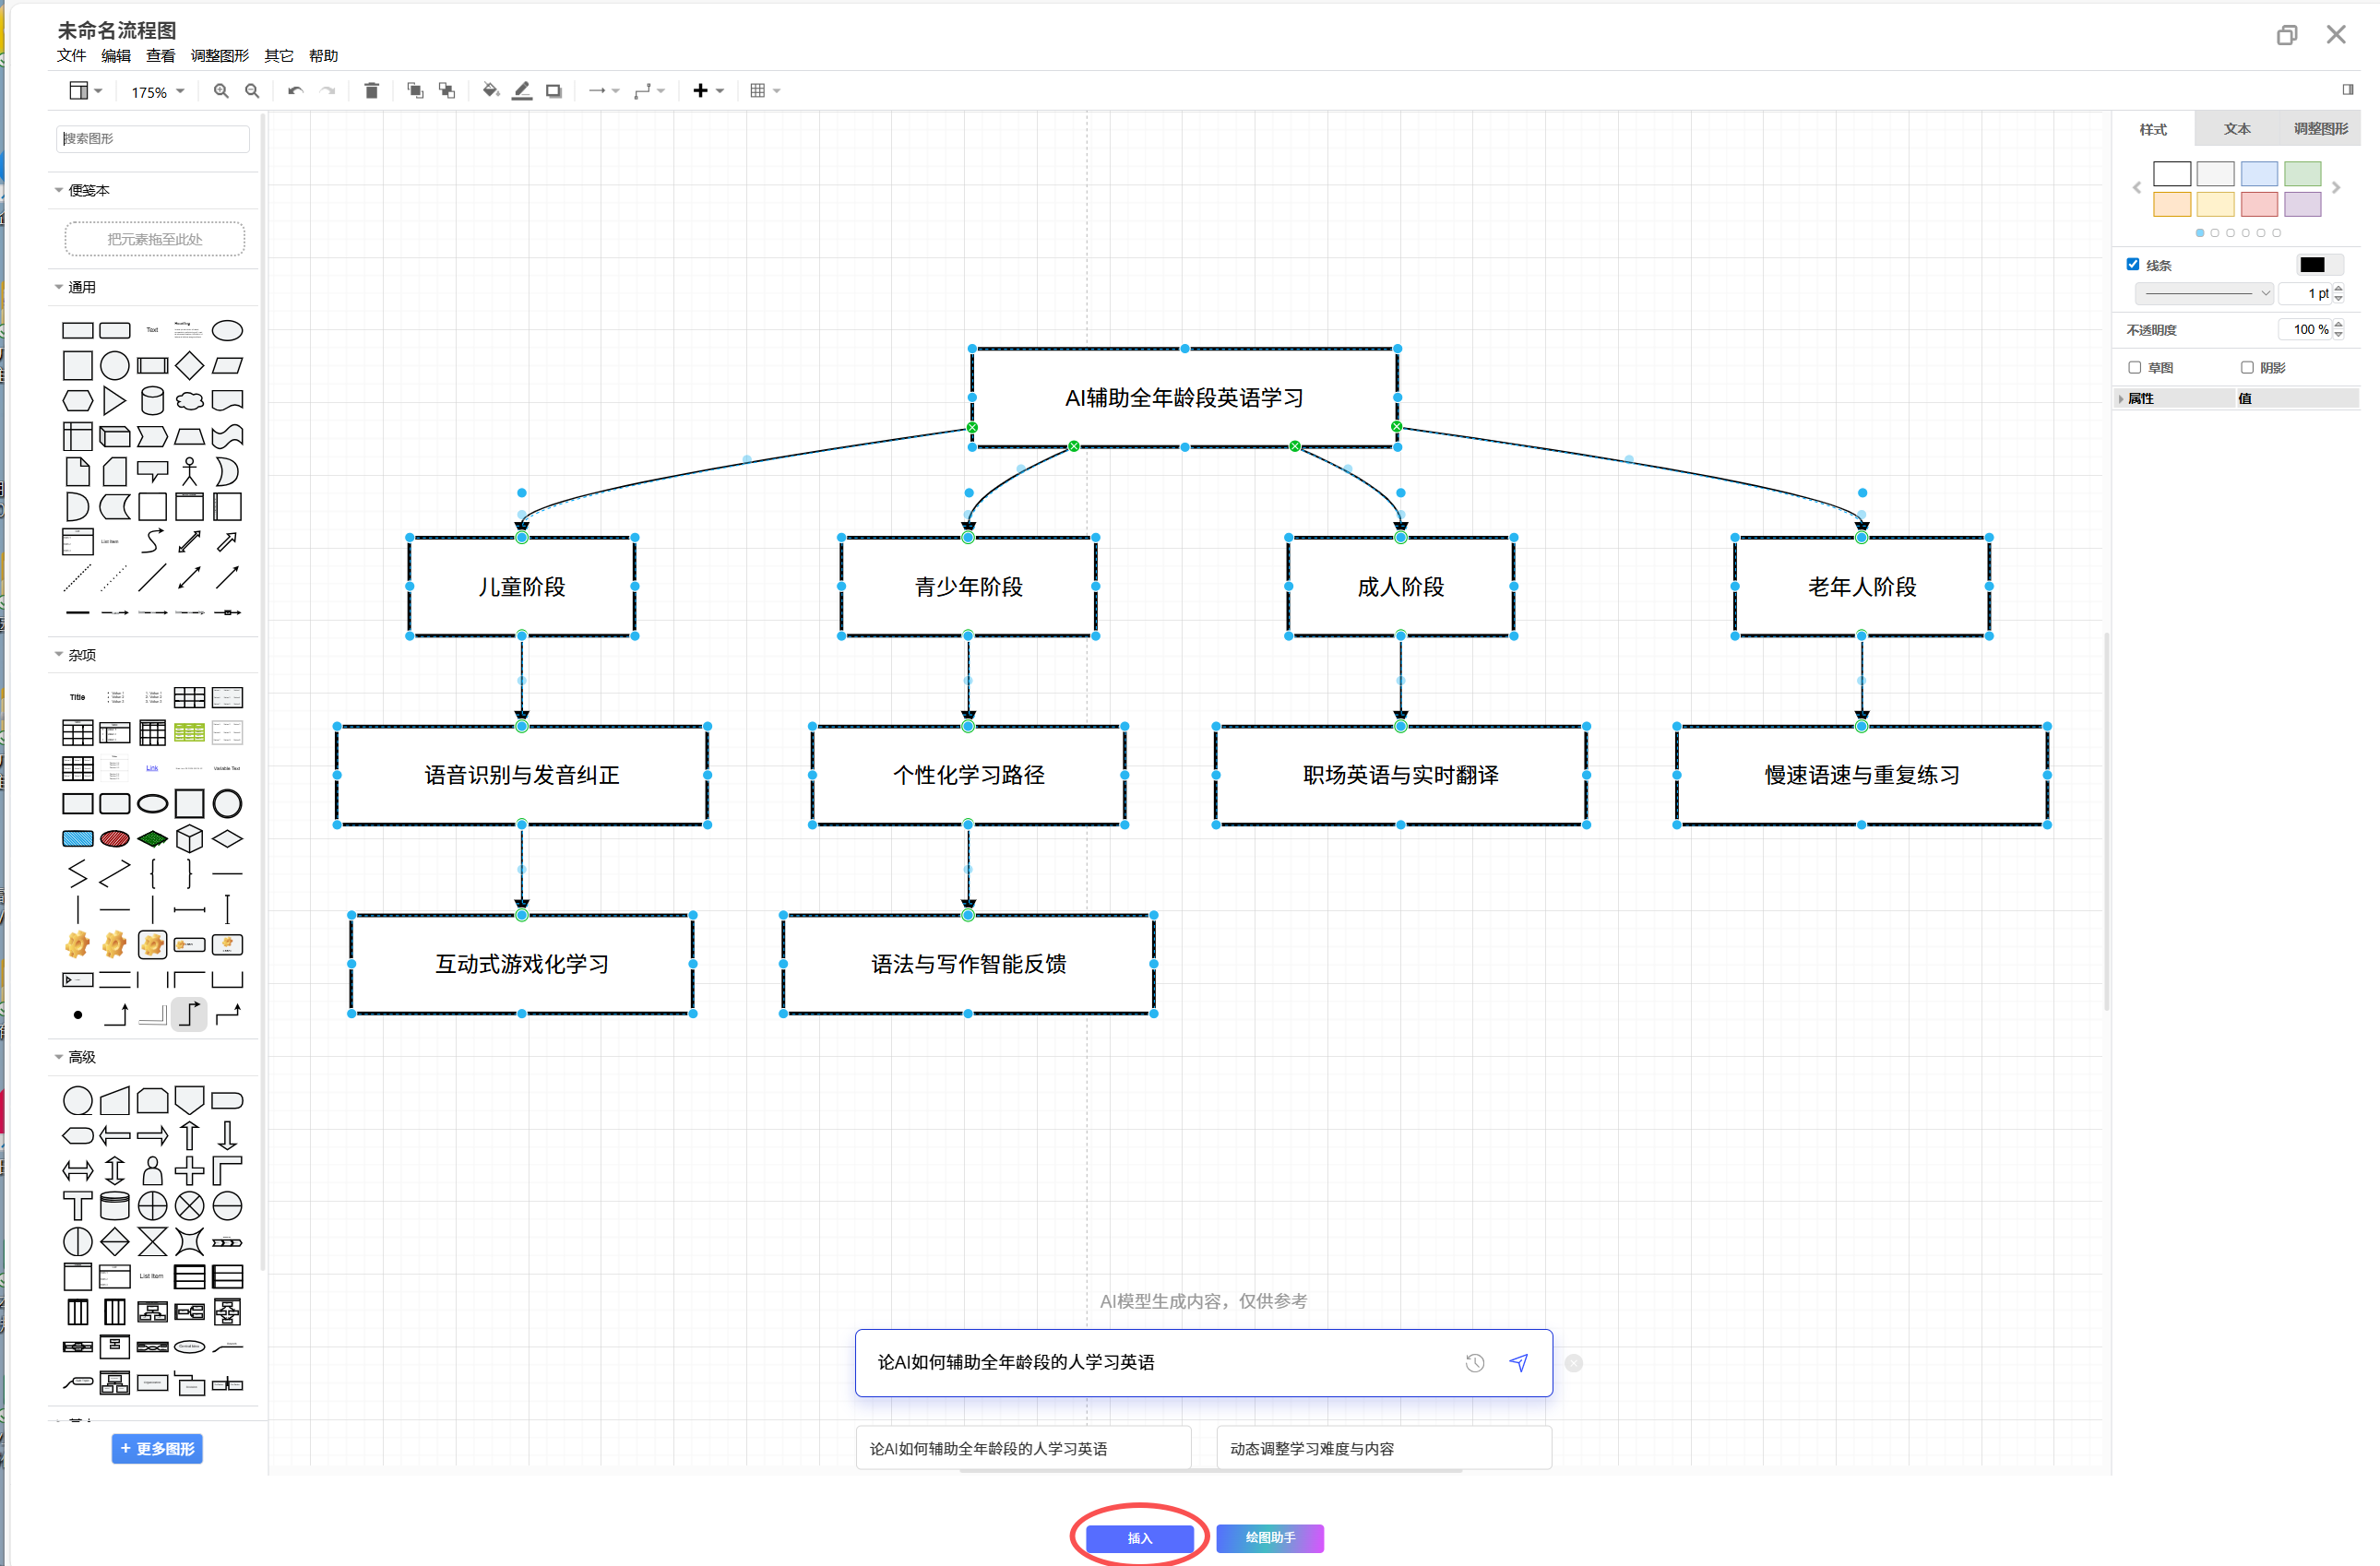Click the delete trash icon
The height and width of the screenshot is (1566, 2380).
(371, 91)
